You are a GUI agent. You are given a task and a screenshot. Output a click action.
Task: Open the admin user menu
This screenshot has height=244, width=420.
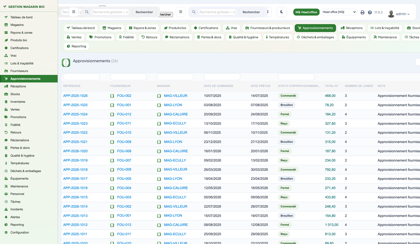399,14
